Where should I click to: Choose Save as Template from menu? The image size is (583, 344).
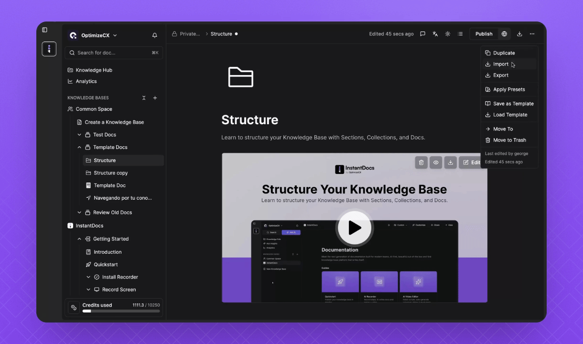509,104
